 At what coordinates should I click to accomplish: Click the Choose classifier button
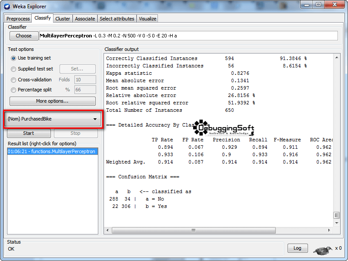[24, 36]
